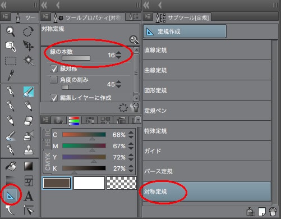Select the 特殊定規 sub tool

click(207, 131)
